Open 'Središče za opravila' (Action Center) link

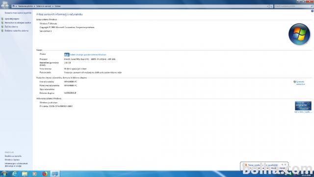(x=13, y=156)
